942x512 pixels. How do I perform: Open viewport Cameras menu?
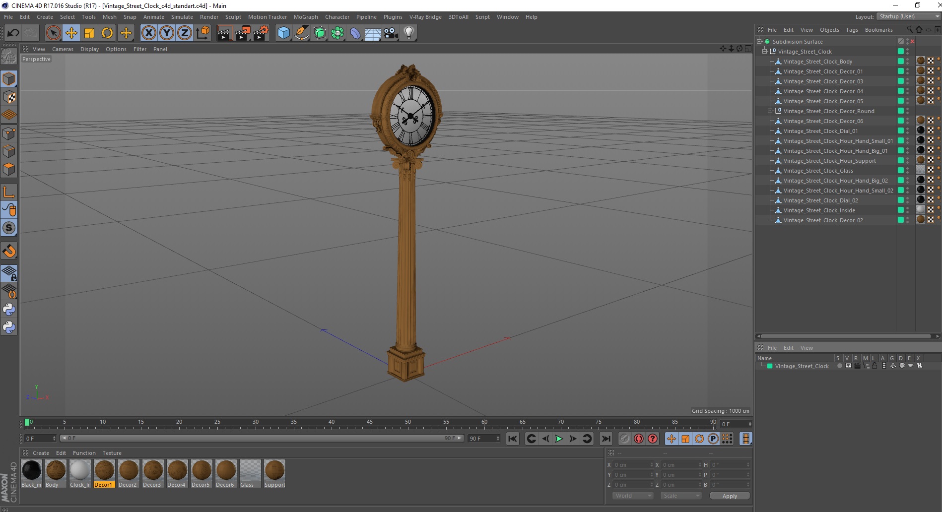[x=63, y=49]
